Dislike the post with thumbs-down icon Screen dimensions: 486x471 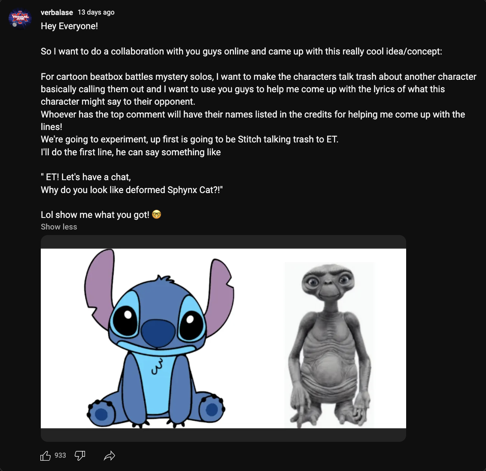pos(80,456)
